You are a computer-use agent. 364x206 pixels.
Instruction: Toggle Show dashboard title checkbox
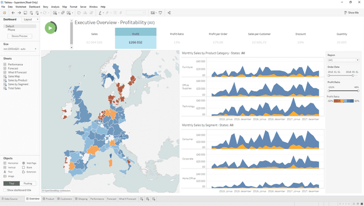(x=5, y=190)
